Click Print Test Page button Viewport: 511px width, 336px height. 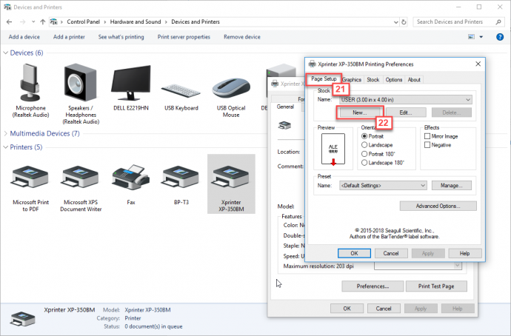coord(436,286)
